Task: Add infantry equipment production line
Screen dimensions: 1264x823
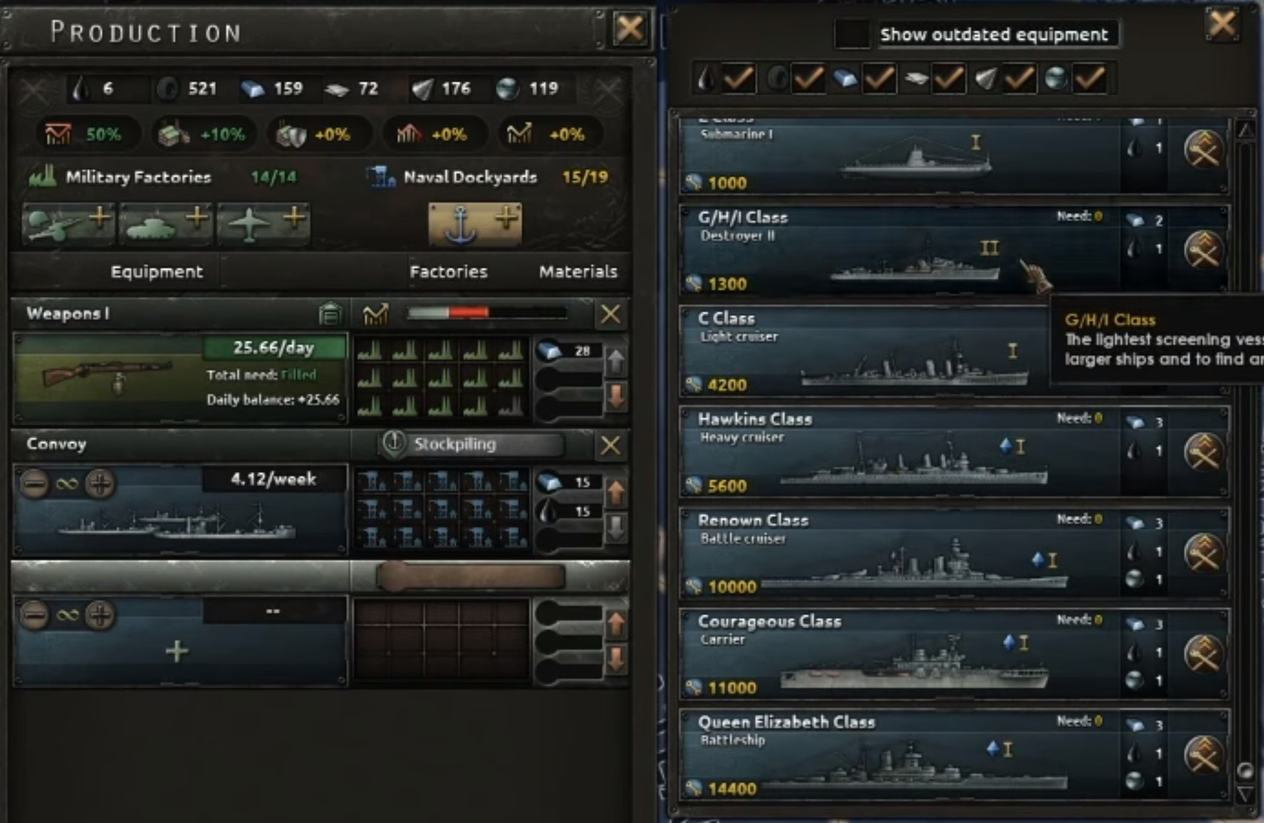Action: (69, 223)
